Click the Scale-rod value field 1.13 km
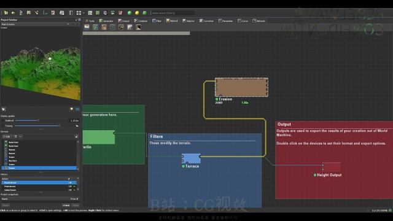The image size is (393, 221). [x=74, y=120]
